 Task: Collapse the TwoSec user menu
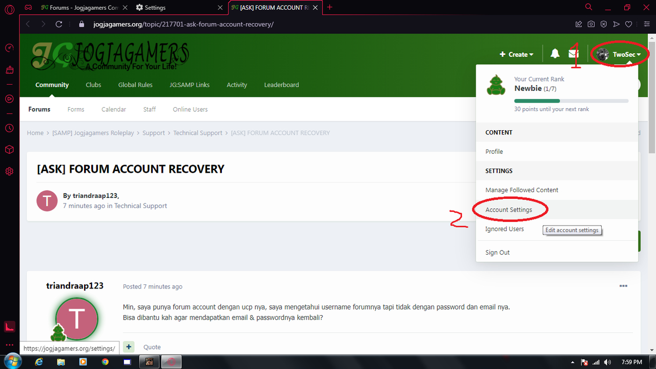tap(619, 54)
